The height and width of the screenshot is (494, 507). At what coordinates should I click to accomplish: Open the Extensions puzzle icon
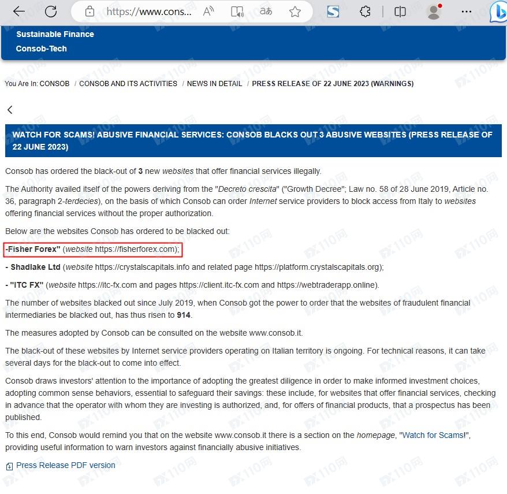pos(365,12)
